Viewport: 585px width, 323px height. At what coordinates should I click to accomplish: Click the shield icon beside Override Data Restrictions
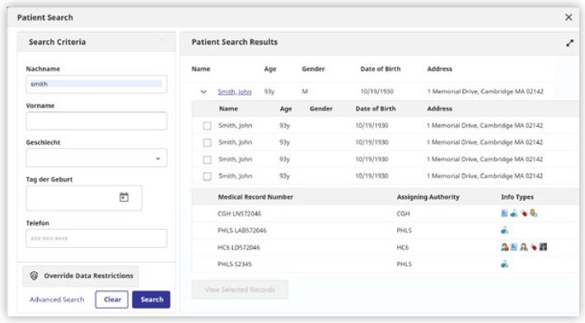point(34,276)
